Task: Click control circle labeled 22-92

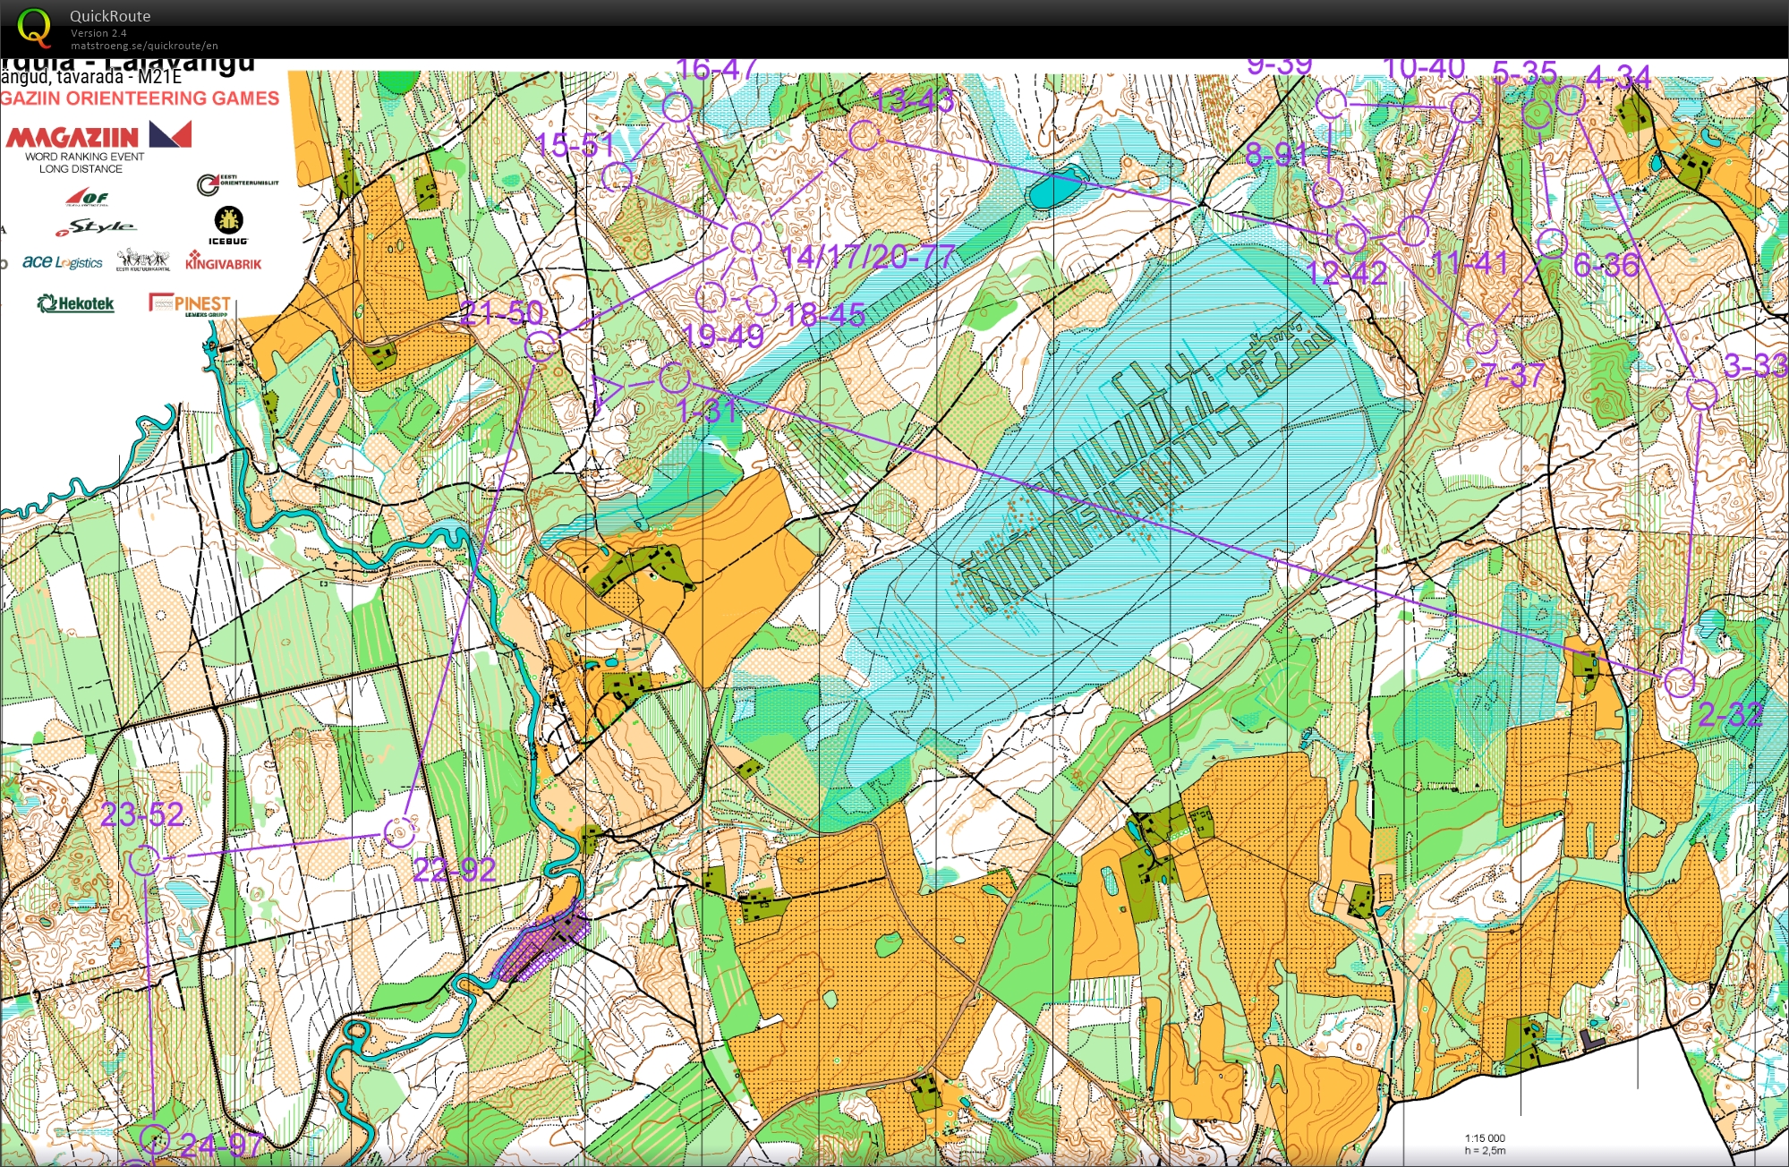Action: [x=399, y=832]
